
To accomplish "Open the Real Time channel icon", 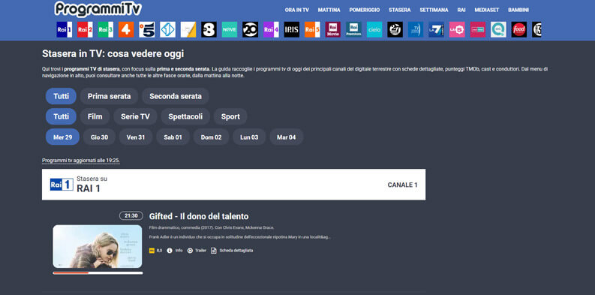I will click(478, 29).
